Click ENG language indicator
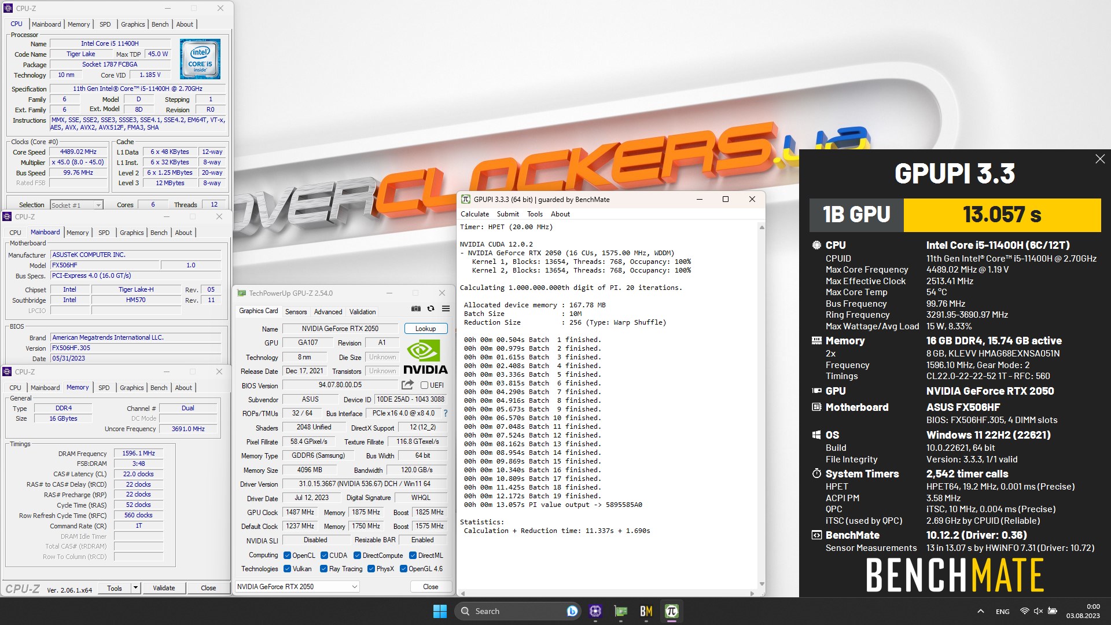Screen dimensions: 1111x625 pos(1002,611)
